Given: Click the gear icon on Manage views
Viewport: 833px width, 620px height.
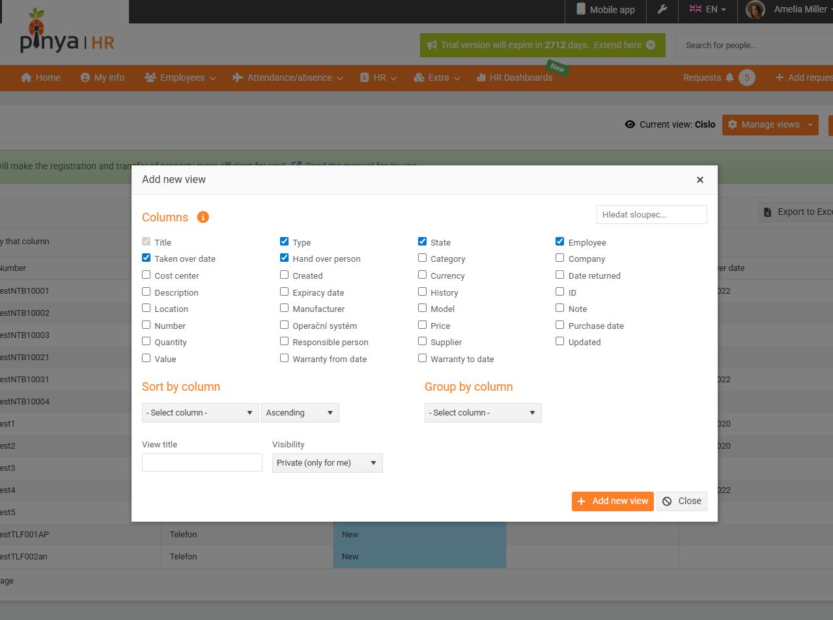Looking at the screenshot, I should (733, 124).
